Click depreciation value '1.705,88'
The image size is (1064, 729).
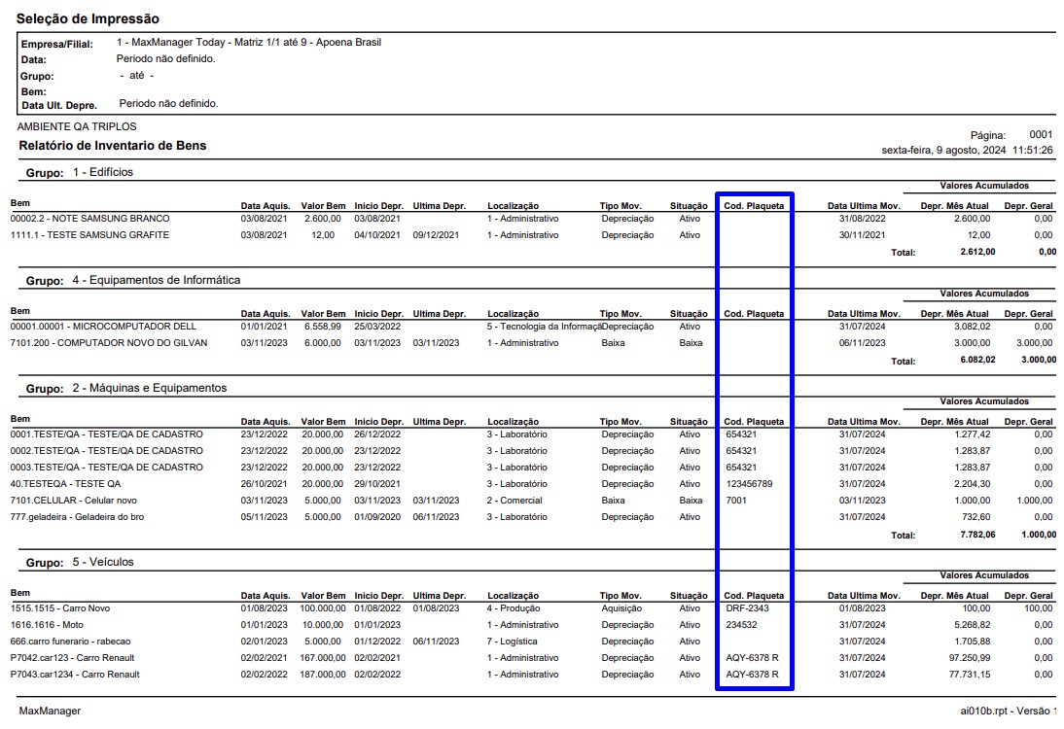[973, 642]
